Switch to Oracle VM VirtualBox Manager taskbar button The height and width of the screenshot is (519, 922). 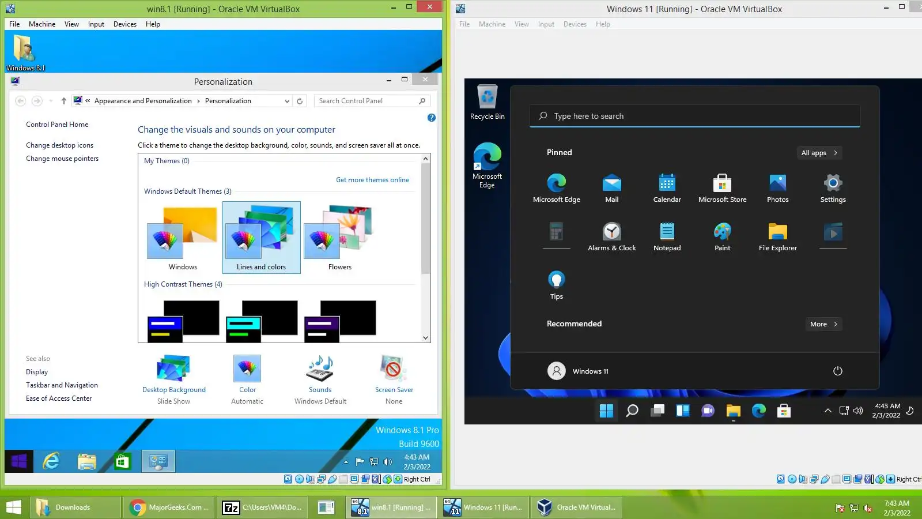(576, 507)
